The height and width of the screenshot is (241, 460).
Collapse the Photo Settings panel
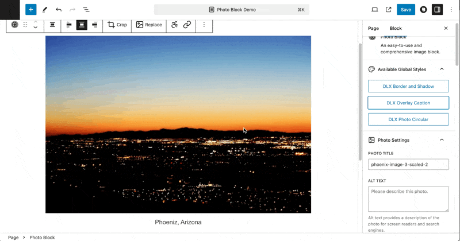442,140
